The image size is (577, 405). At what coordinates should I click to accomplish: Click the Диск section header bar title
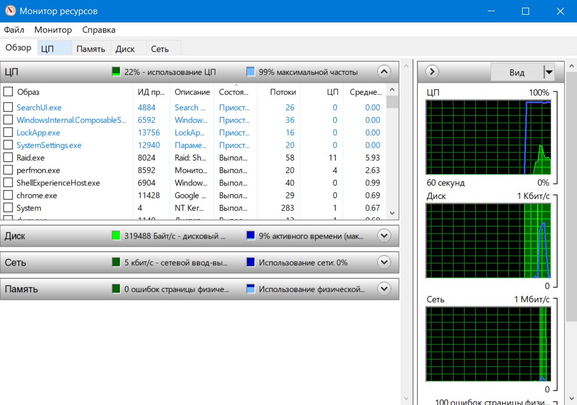(15, 236)
